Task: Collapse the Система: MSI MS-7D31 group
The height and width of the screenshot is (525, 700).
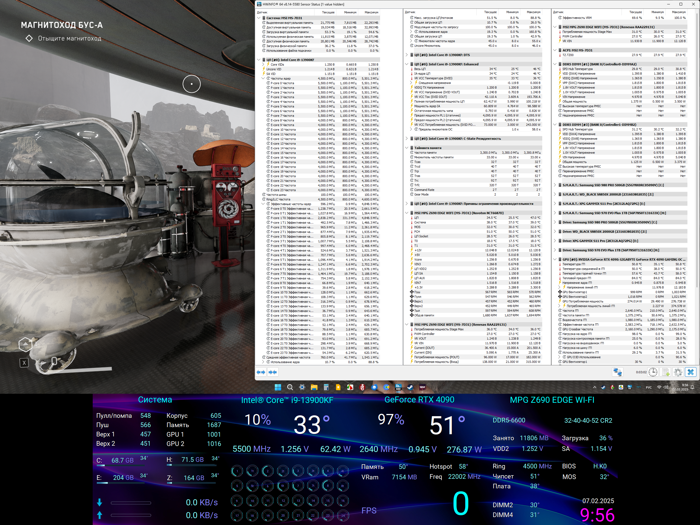Action: (x=259, y=18)
